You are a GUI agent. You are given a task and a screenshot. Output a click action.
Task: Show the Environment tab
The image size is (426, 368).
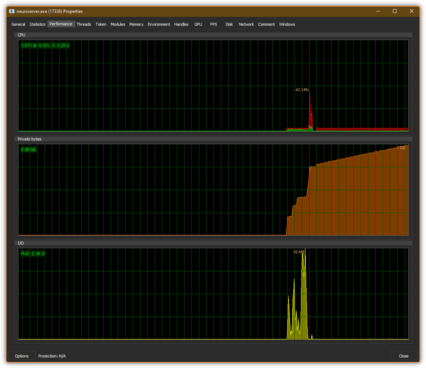click(x=159, y=24)
